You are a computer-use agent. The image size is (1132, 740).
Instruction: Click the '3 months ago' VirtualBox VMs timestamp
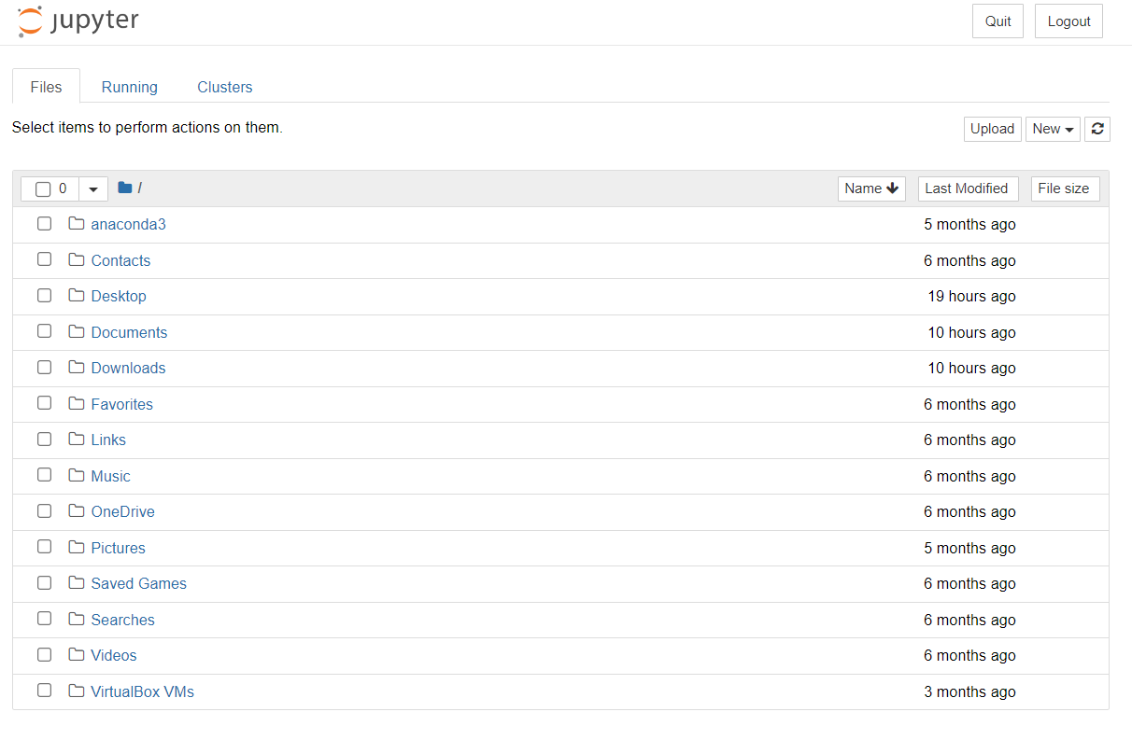click(x=969, y=691)
